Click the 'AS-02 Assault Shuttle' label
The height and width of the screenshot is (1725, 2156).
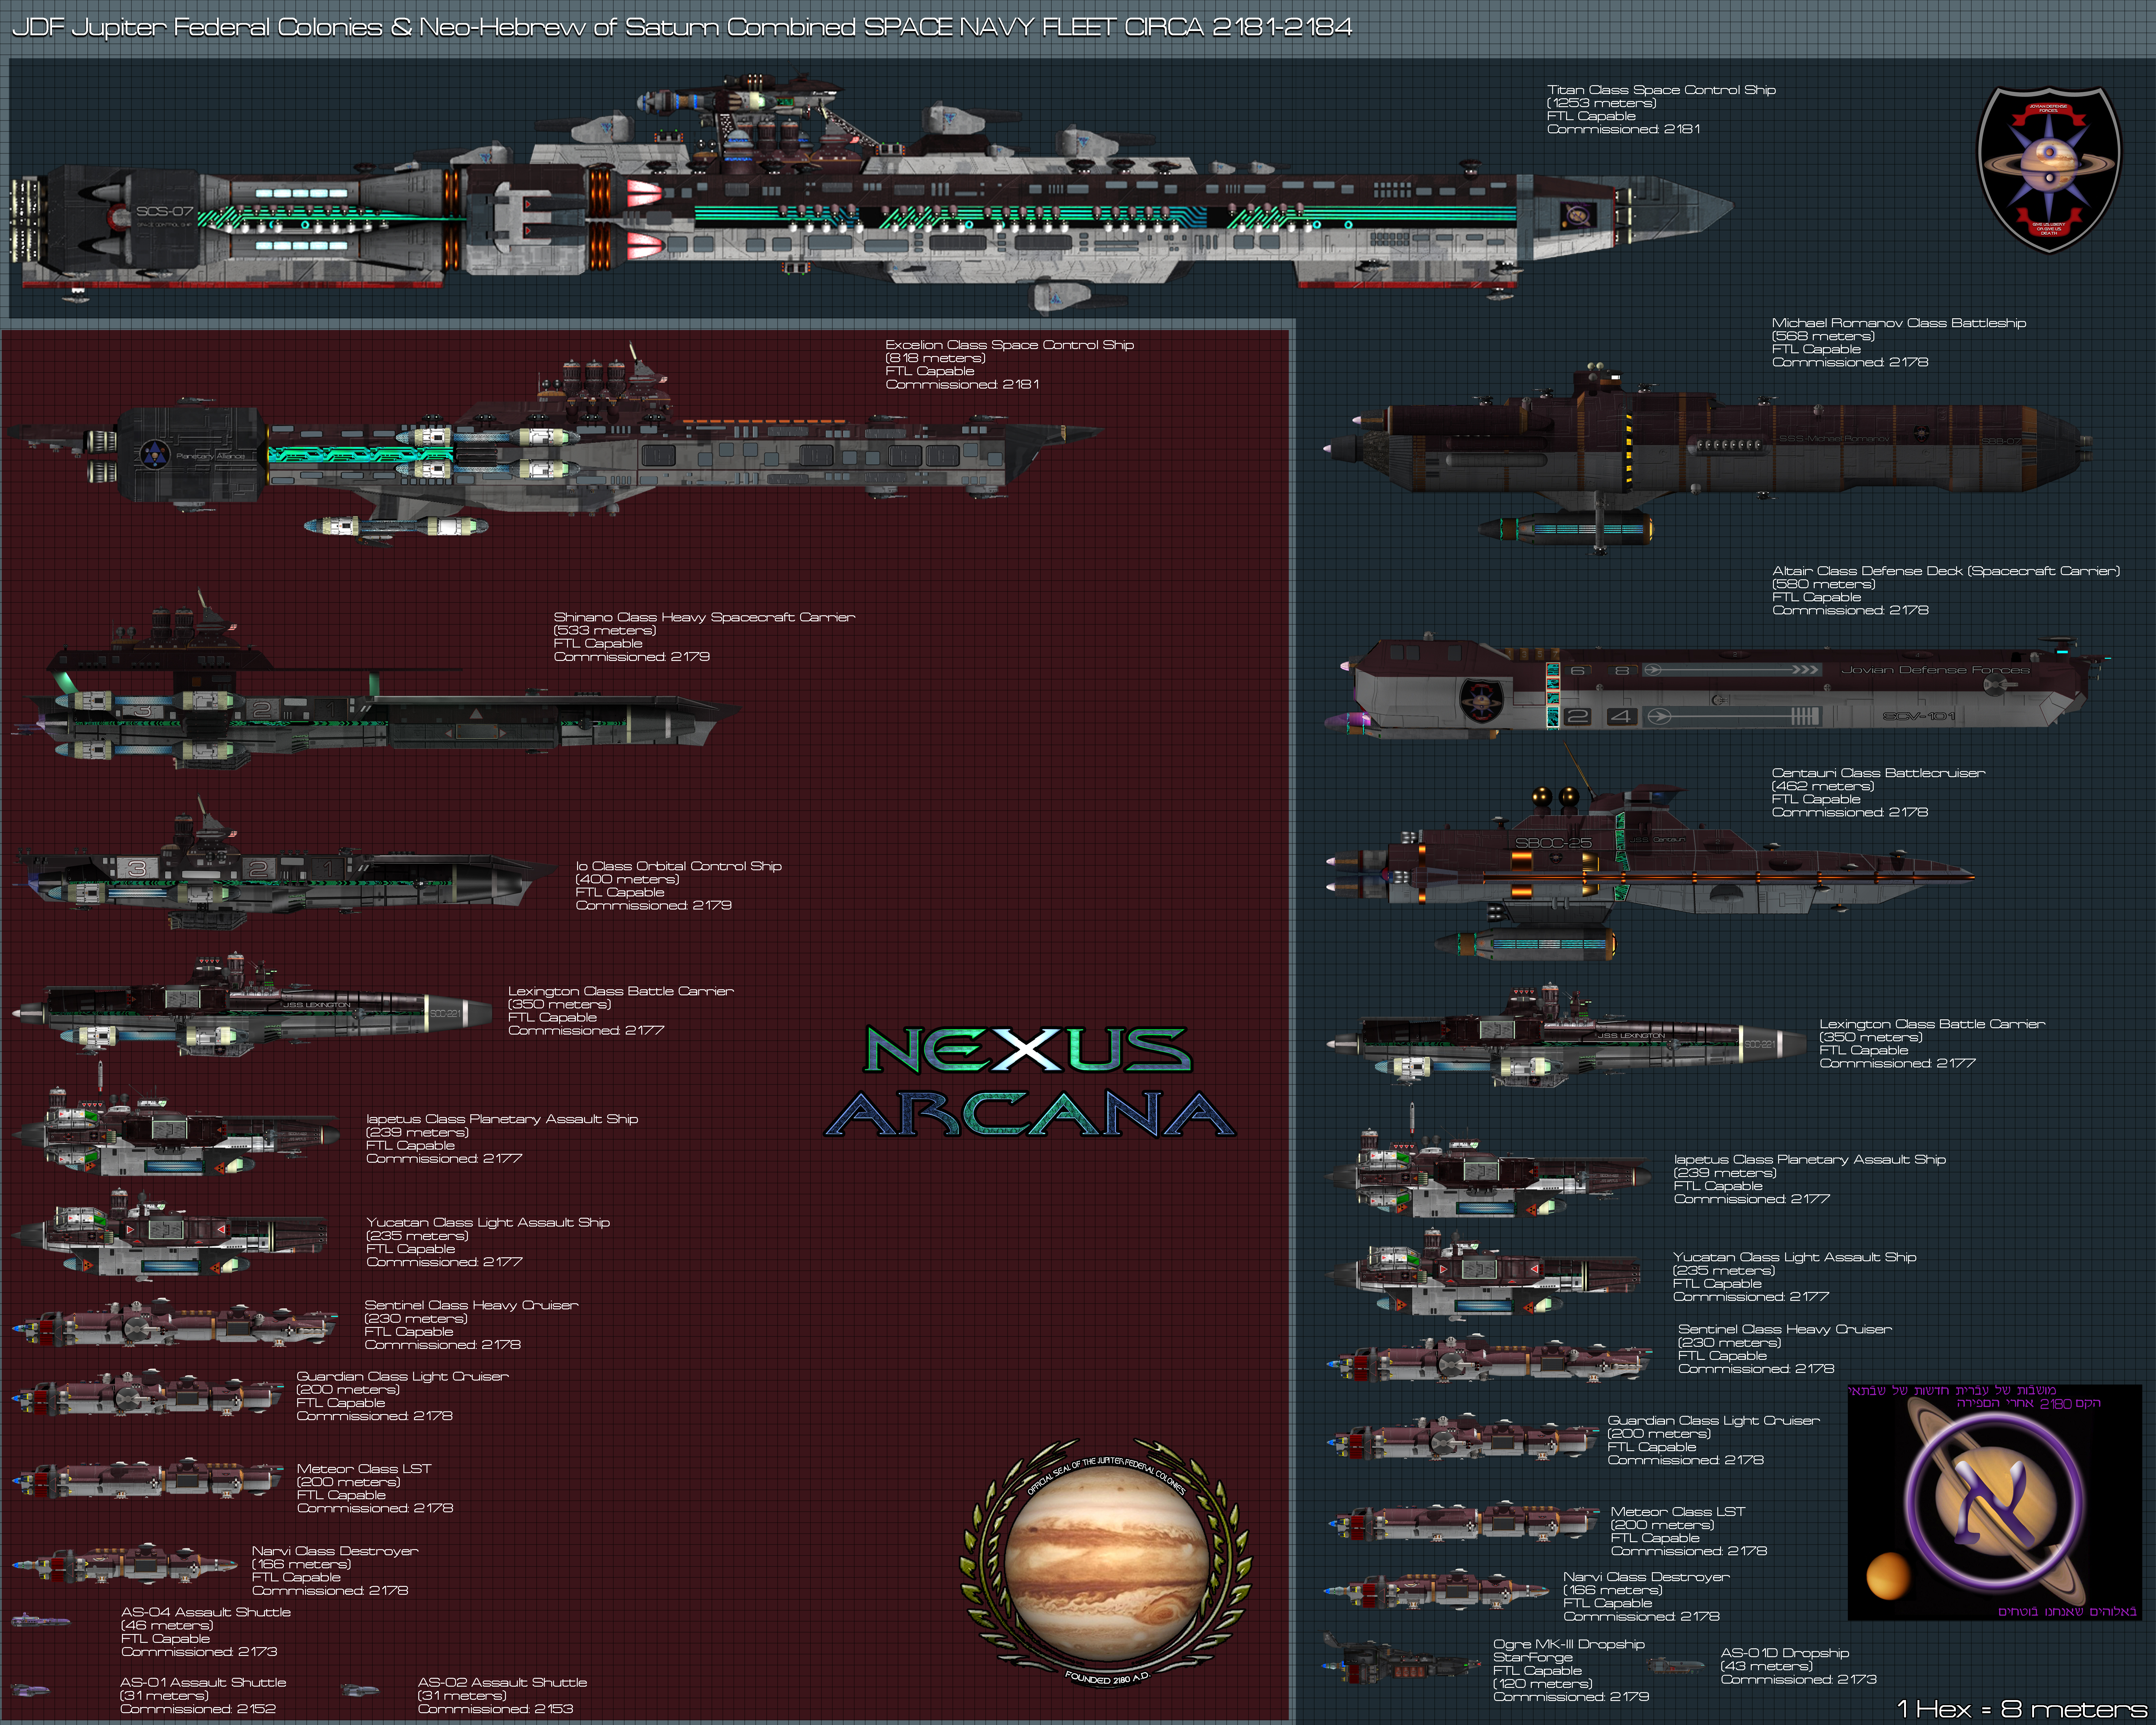(502, 1682)
